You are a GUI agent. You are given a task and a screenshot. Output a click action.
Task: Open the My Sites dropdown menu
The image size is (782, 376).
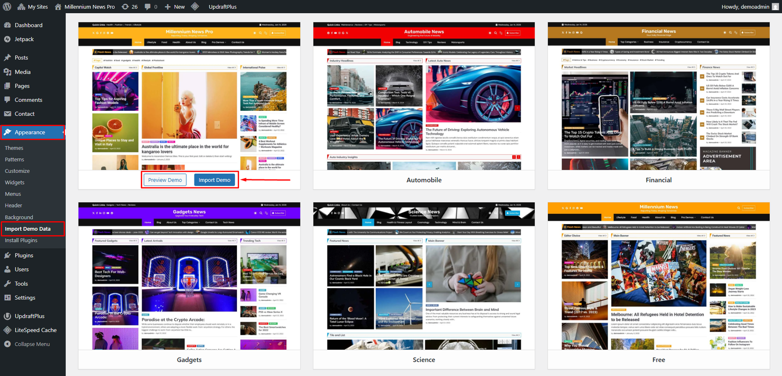(33, 7)
